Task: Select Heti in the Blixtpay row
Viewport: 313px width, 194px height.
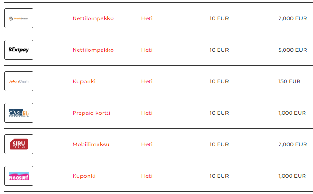Action: (147, 50)
